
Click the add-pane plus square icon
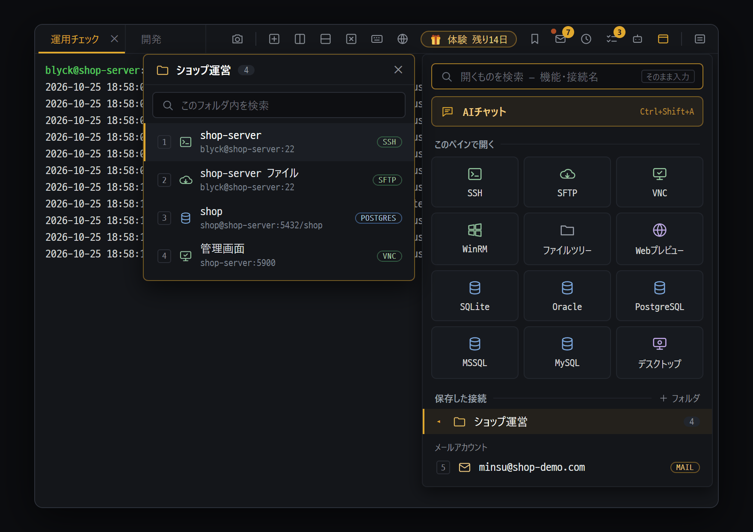pyautogui.click(x=274, y=39)
